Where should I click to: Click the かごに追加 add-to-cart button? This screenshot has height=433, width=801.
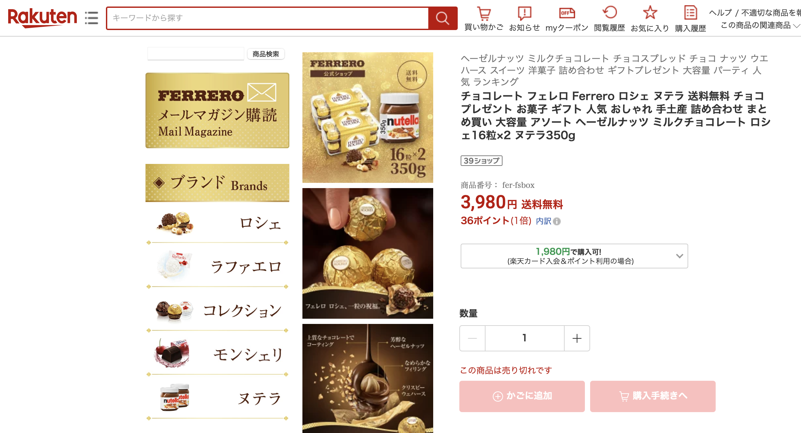point(522,396)
